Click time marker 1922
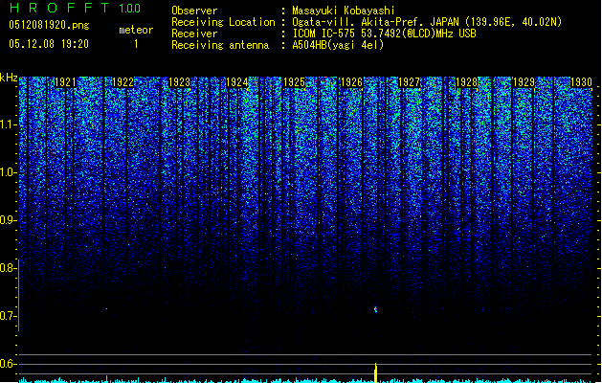This screenshot has height=383, width=602. (x=123, y=82)
